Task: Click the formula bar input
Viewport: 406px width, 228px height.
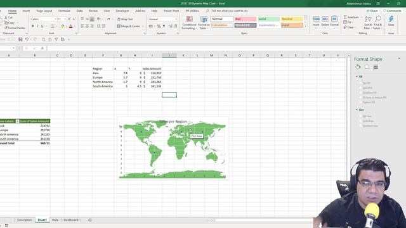Action: (197, 48)
